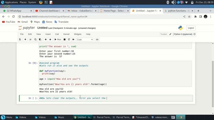Open the command palette keyboard icon

tap(97, 39)
